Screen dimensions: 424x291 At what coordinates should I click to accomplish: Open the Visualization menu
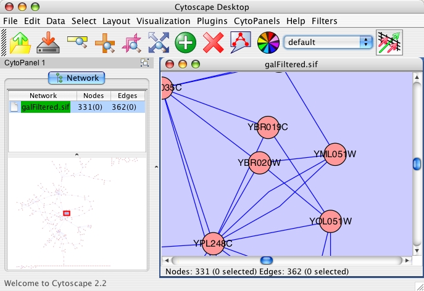(x=163, y=21)
